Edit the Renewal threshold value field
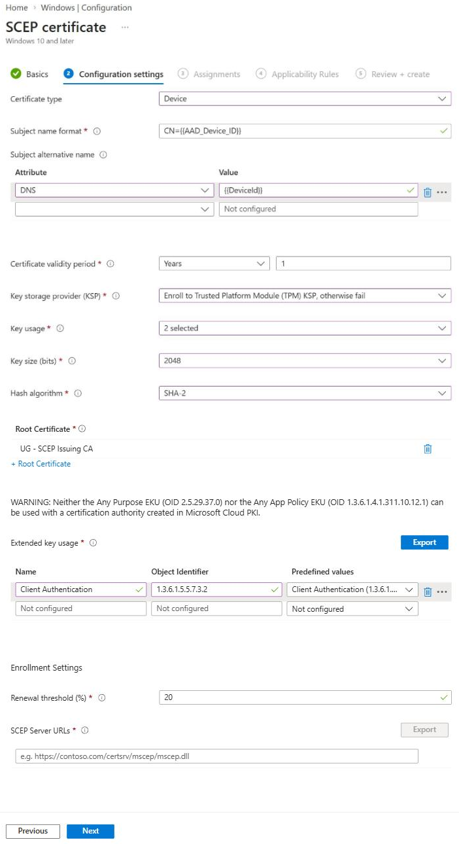The height and width of the screenshot is (844, 459). [x=305, y=697]
